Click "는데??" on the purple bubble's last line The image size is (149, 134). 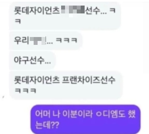coord(47,125)
